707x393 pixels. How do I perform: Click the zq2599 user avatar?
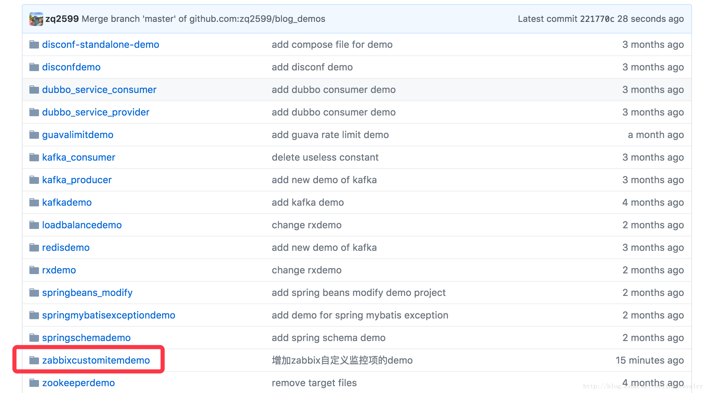coord(36,19)
